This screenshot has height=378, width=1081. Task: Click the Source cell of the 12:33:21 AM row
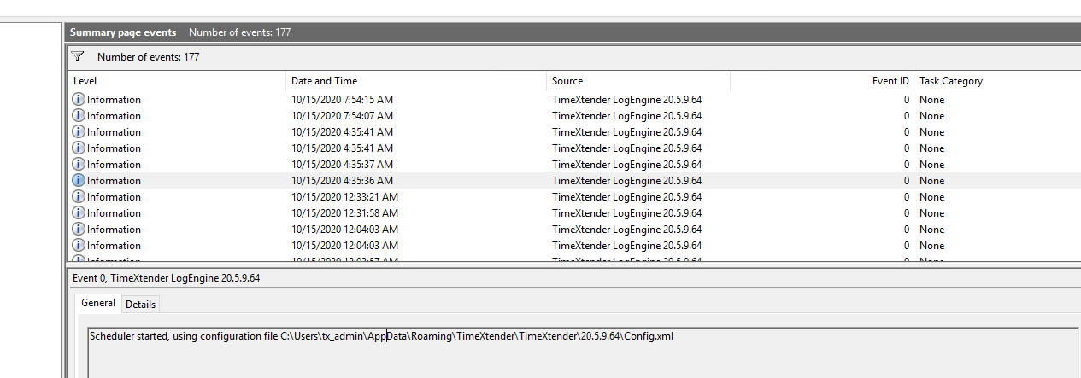pos(626,196)
